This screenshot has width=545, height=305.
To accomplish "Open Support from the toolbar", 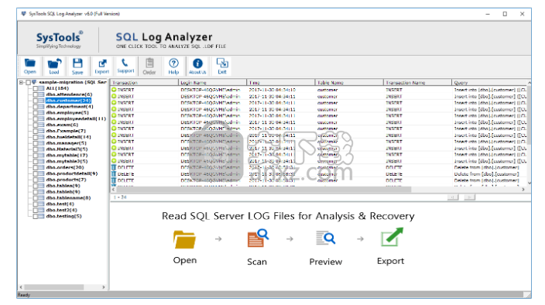I will tap(125, 66).
